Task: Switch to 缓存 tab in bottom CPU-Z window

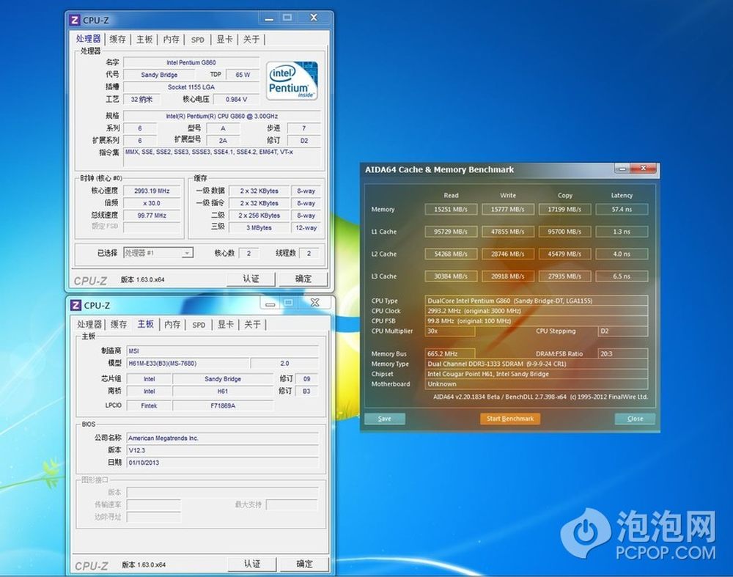Action: coord(119,325)
